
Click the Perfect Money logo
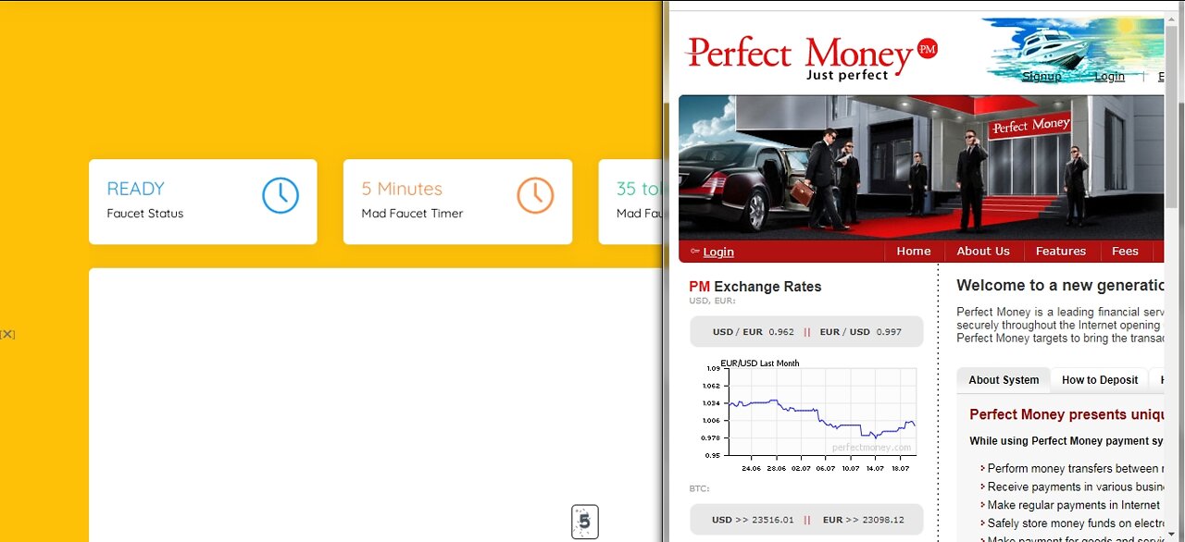click(811, 57)
